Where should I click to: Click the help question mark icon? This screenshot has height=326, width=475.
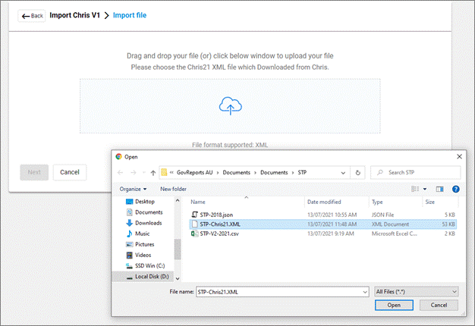[x=455, y=189]
